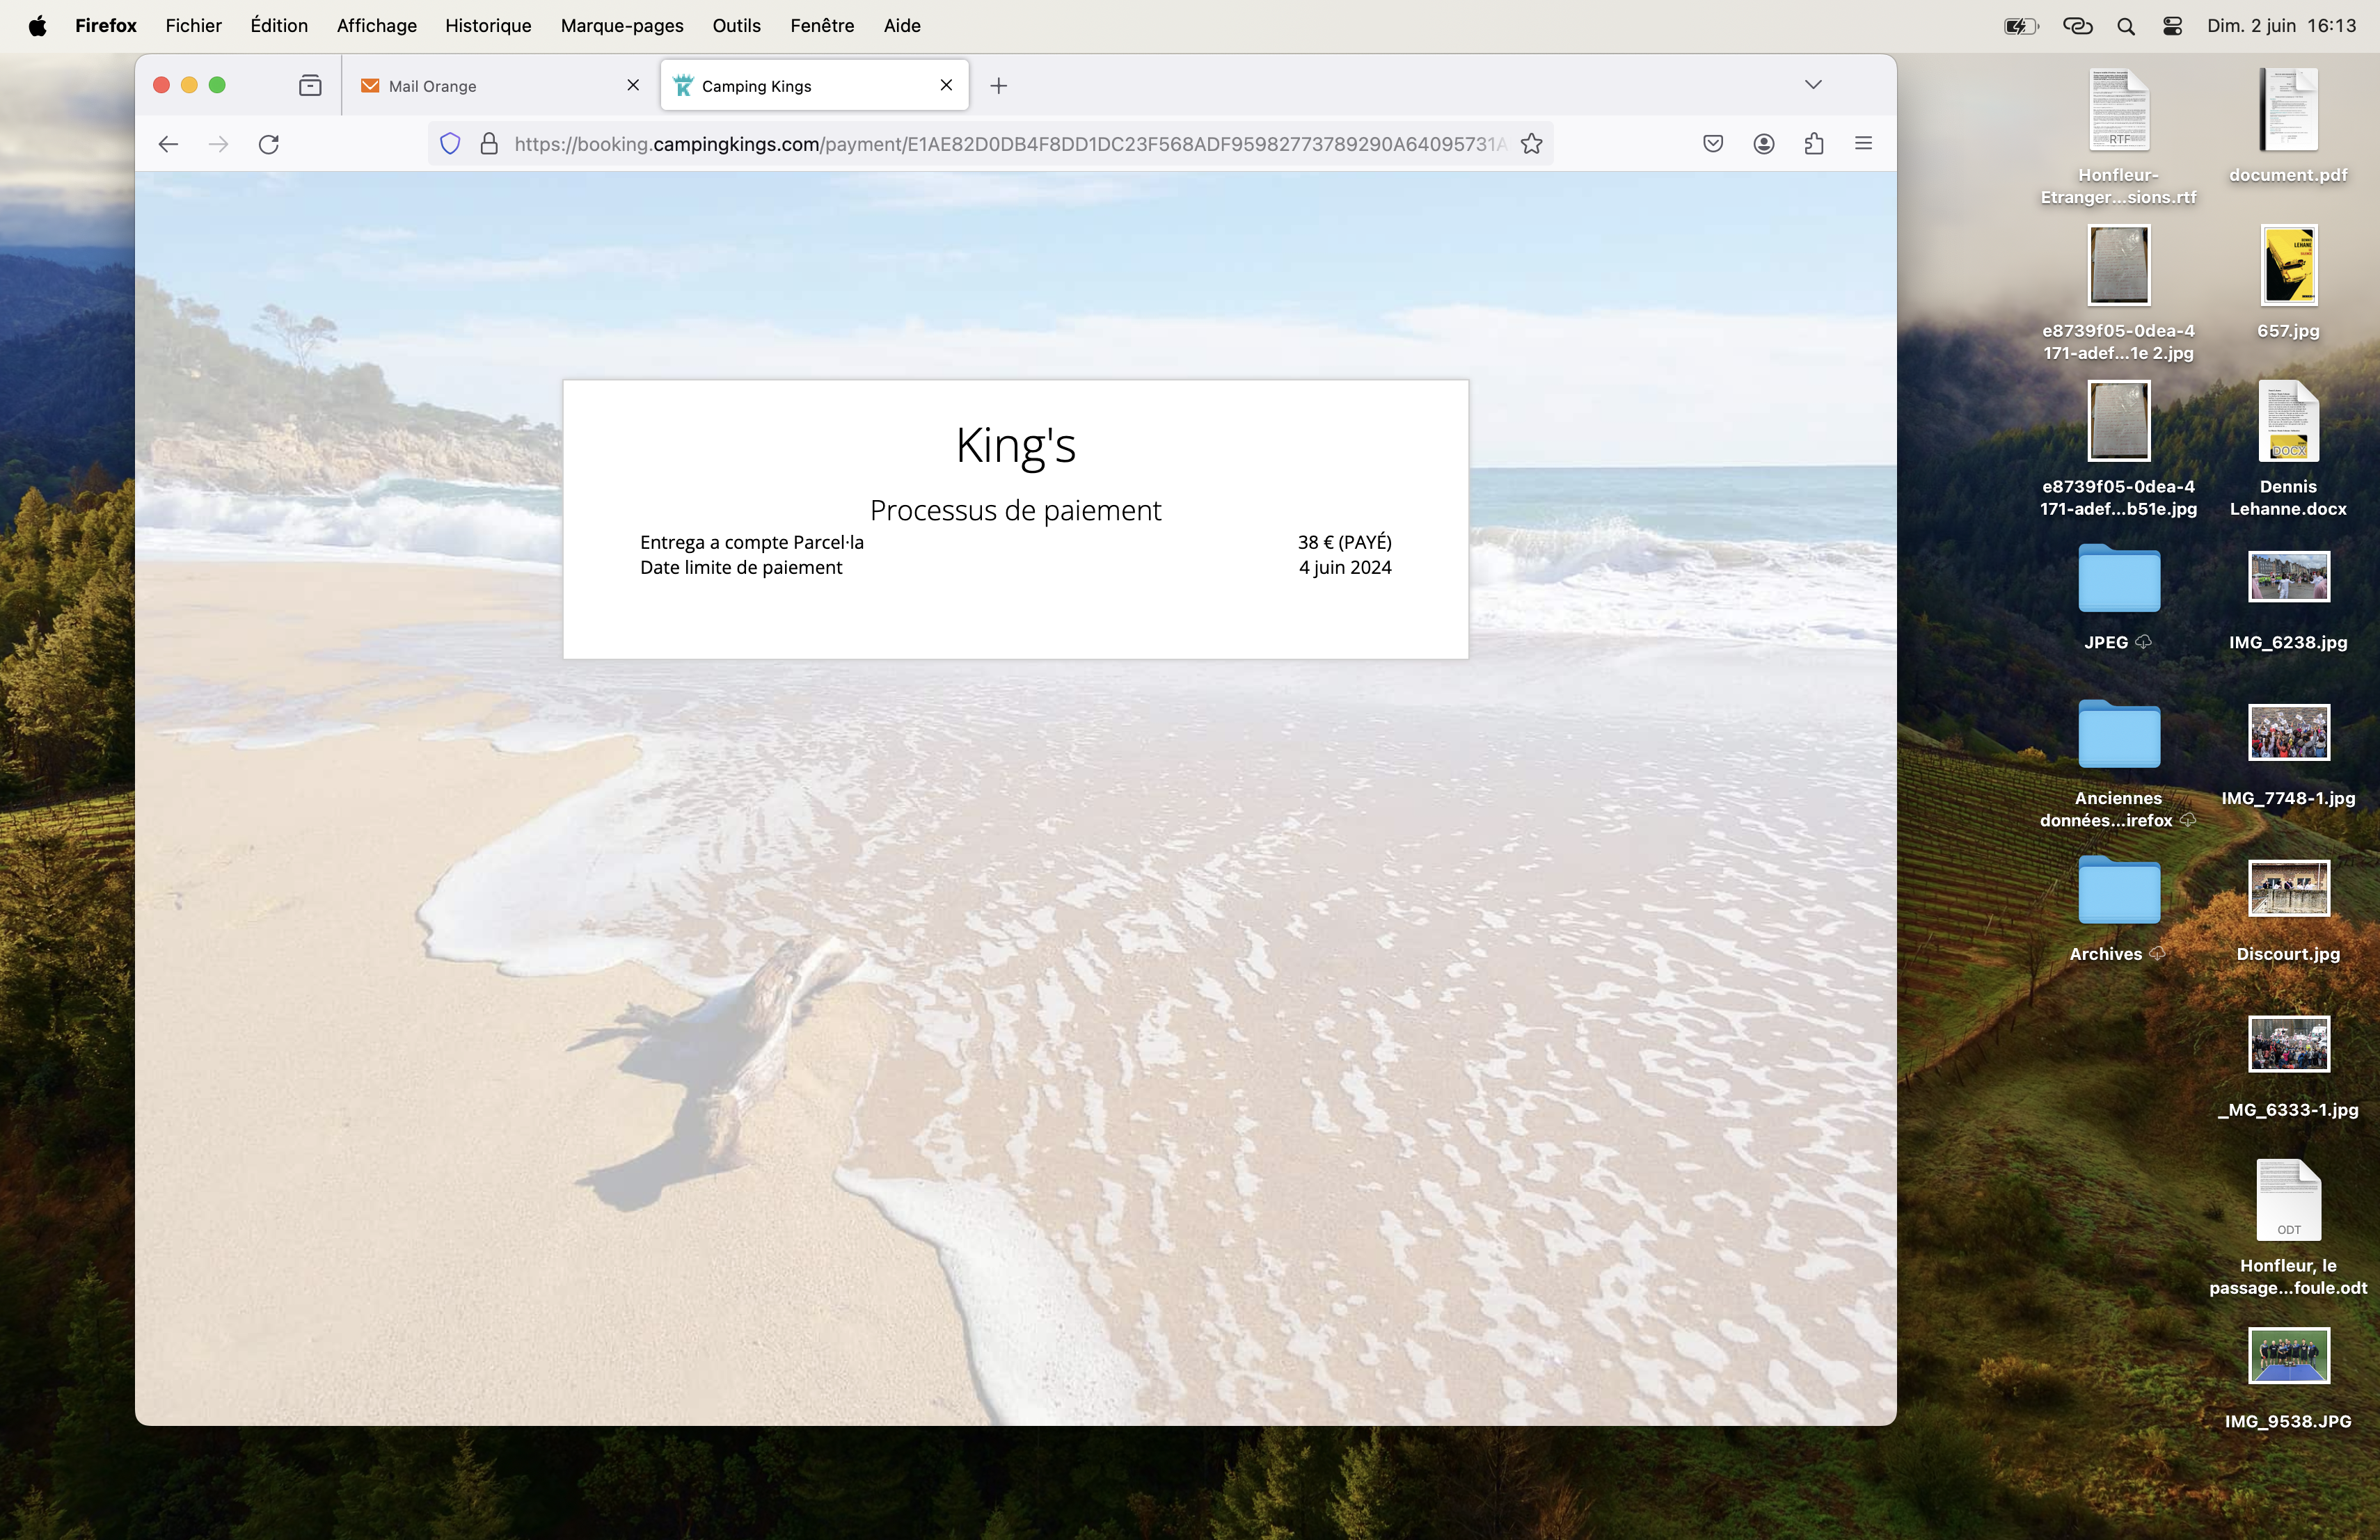Reload the Camping Kings page
Screen dimensions: 2380x1540
[x=269, y=144]
